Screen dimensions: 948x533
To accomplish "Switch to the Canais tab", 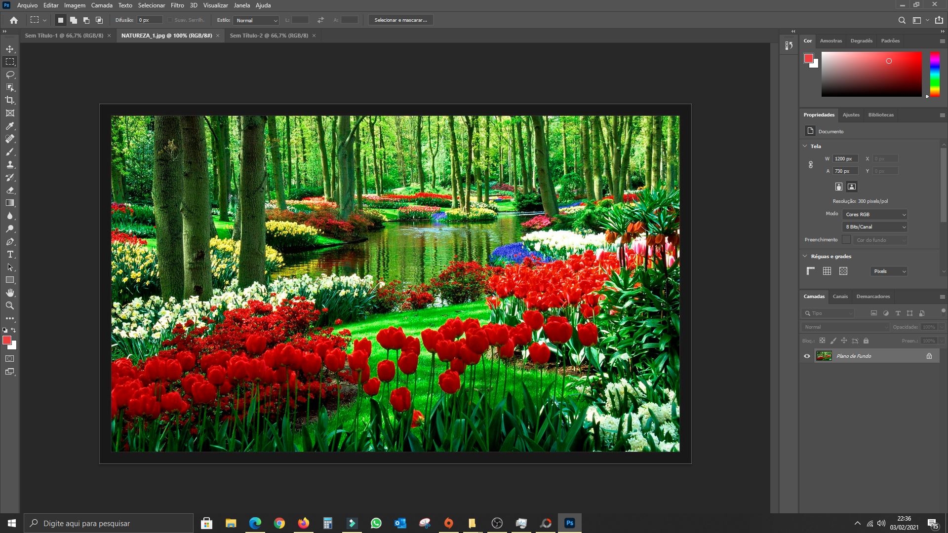I will click(x=840, y=296).
